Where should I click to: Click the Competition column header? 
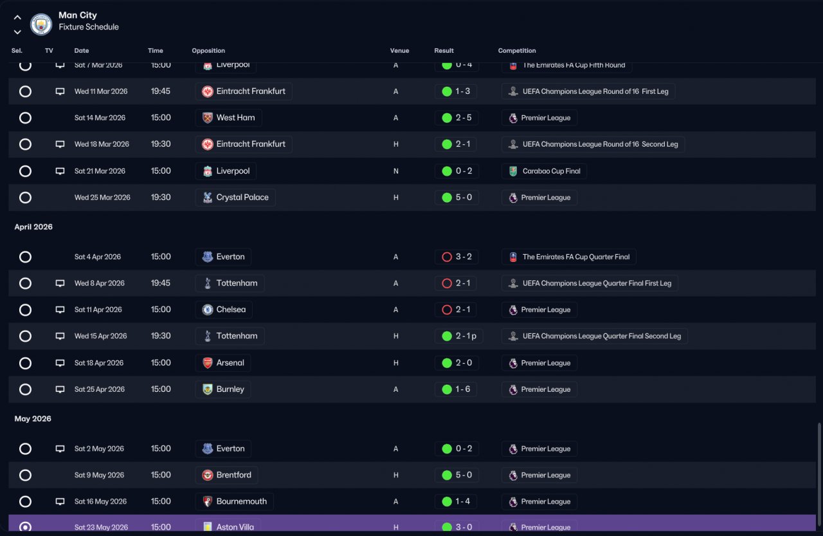pyautogui.click(x=517, y=51)
